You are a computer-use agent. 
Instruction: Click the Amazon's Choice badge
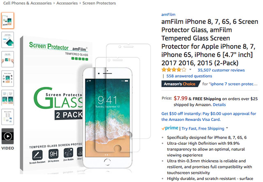(181, 84)
